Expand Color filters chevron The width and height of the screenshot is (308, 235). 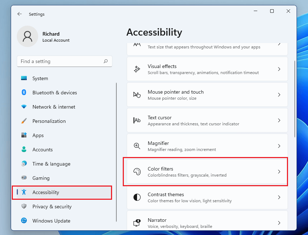(x=279, y=172)
